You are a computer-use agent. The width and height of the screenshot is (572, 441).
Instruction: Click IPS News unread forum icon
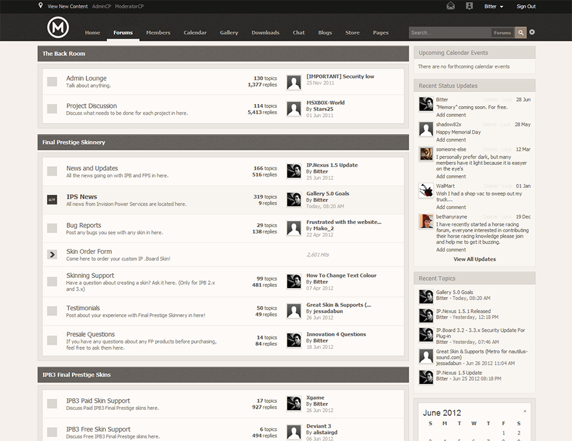pyautogui.click(x=52, y=200)
